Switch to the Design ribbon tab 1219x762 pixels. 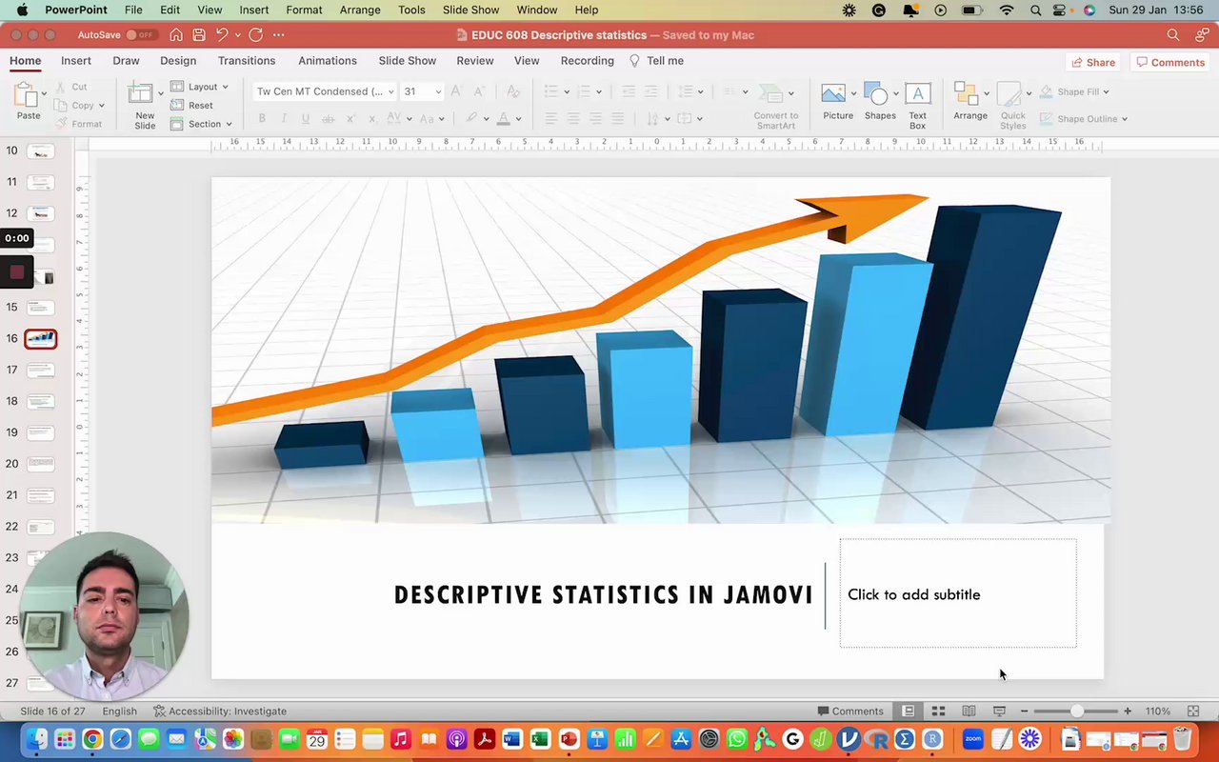click(178, 61)
